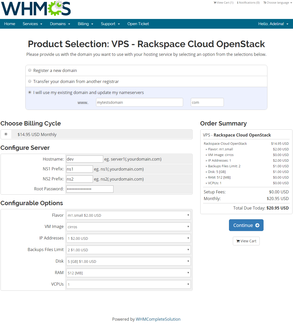Go to Home menu item
The width and height of the screenshot is (293, 323).
[x=10, y=24]
